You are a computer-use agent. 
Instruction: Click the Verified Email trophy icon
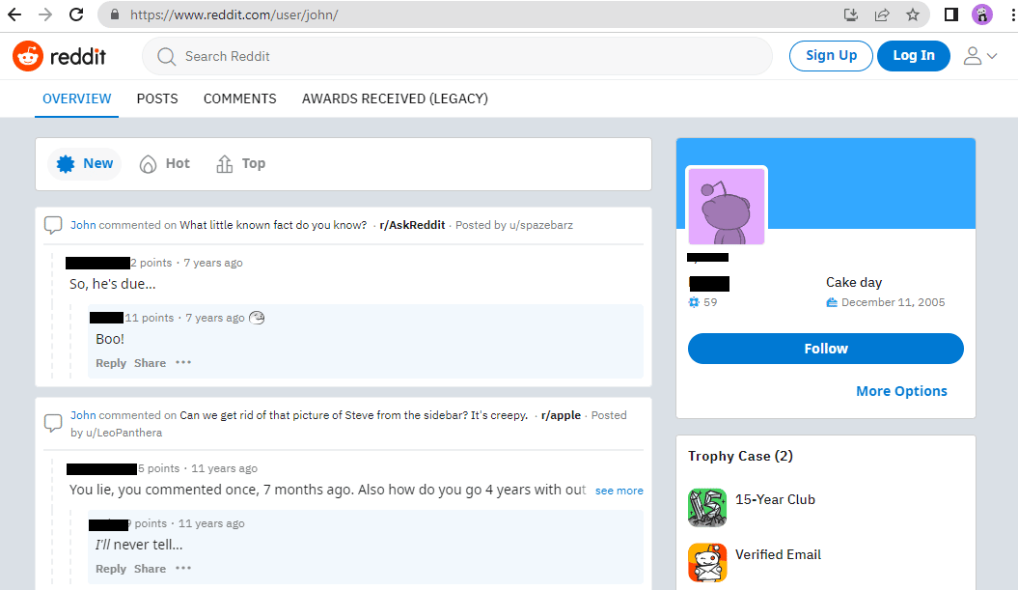(707, 563)
